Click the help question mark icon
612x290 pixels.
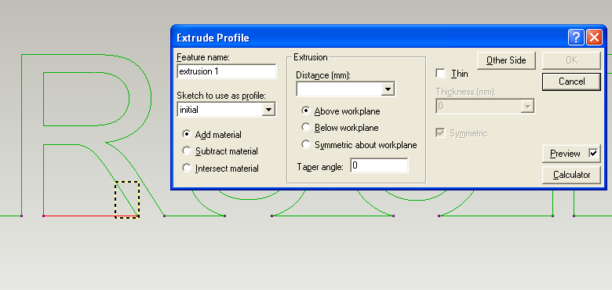point(576,38)
